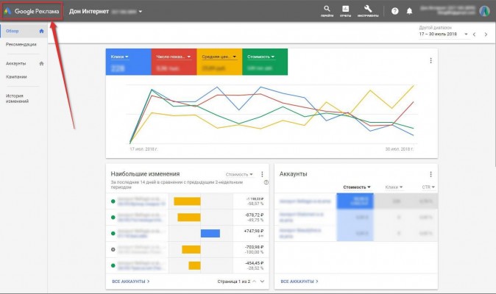The width and height of the screenshot is (496, 294).
Task: Click the user profile avatar
Action: [484, 11]
